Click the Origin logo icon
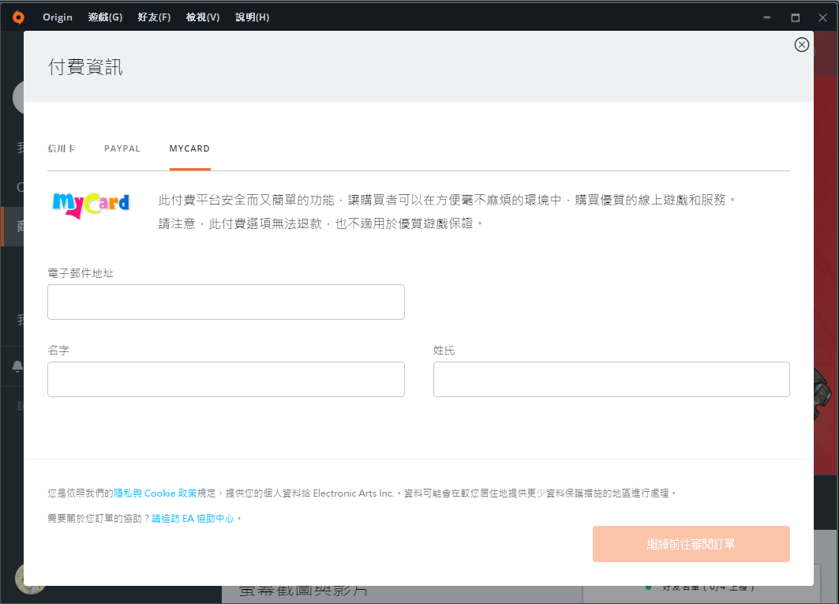This screenshot has width=839, height=604. point(18,17)
